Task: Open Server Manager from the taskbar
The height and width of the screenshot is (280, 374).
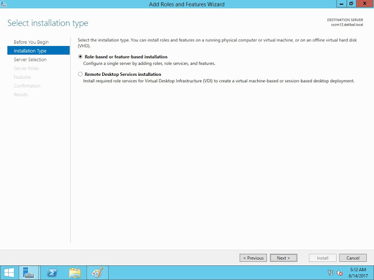Action: click(30, 272)
